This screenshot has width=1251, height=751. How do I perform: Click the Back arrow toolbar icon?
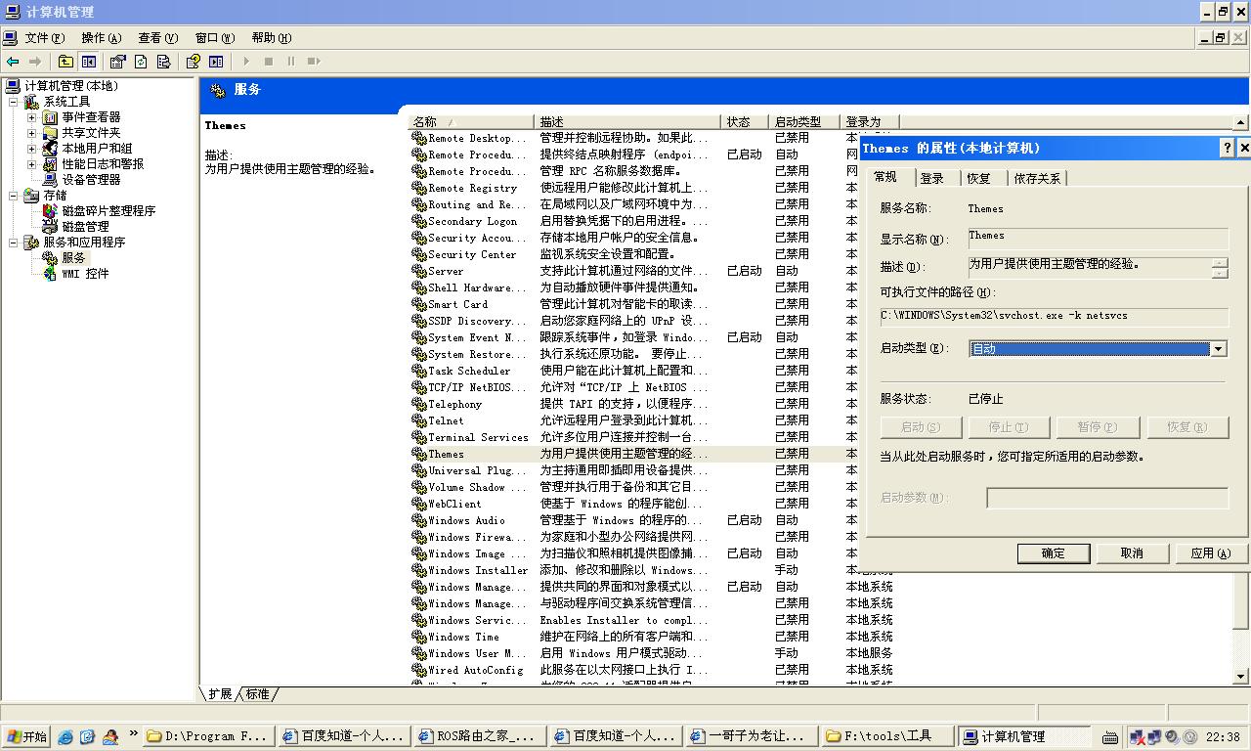(13, 62)
